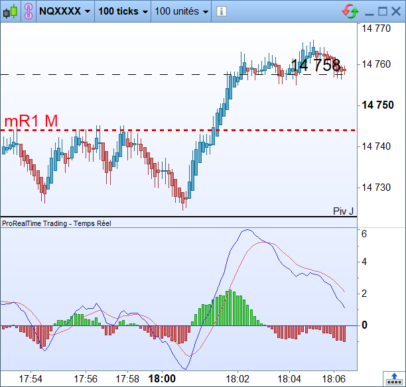406x387 pixels.
Task: Click the 18:04 time axis label
Action: (x=289, y=379)
